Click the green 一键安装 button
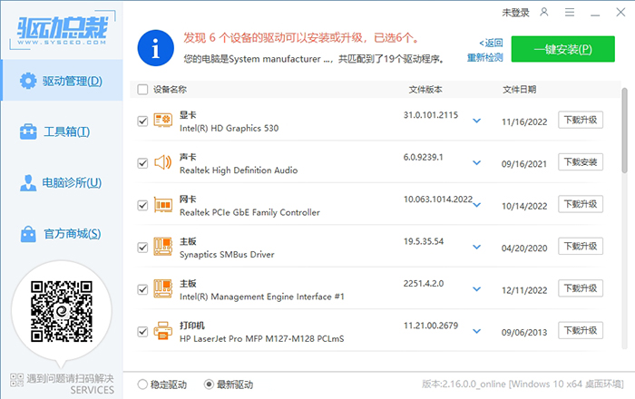This screenshot has height=399, width=635. tap(562, 49)
